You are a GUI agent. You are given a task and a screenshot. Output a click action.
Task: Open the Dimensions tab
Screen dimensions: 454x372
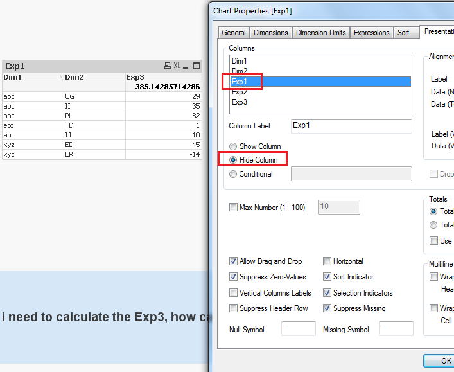tap(270, 33)
